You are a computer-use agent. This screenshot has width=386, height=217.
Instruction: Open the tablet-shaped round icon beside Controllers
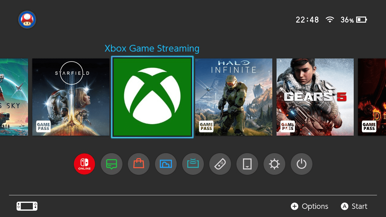[247, 164]
